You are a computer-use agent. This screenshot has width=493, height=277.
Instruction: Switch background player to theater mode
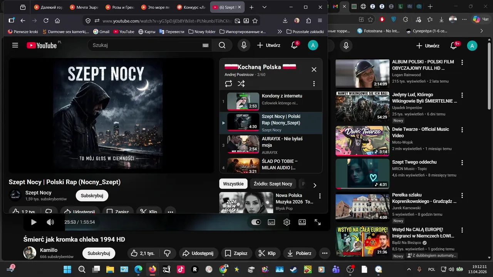click(302, 222)
